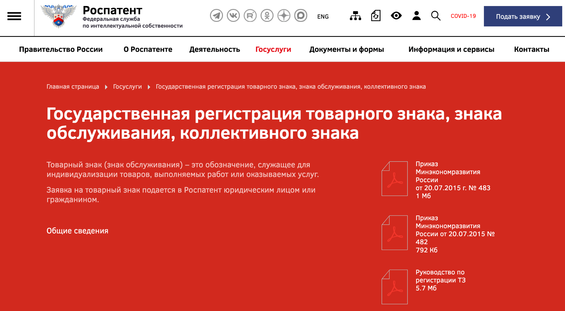This screenshot has height=311, width=565.
Task: Open Информация и сервисы menu
Action: (451, 49)
